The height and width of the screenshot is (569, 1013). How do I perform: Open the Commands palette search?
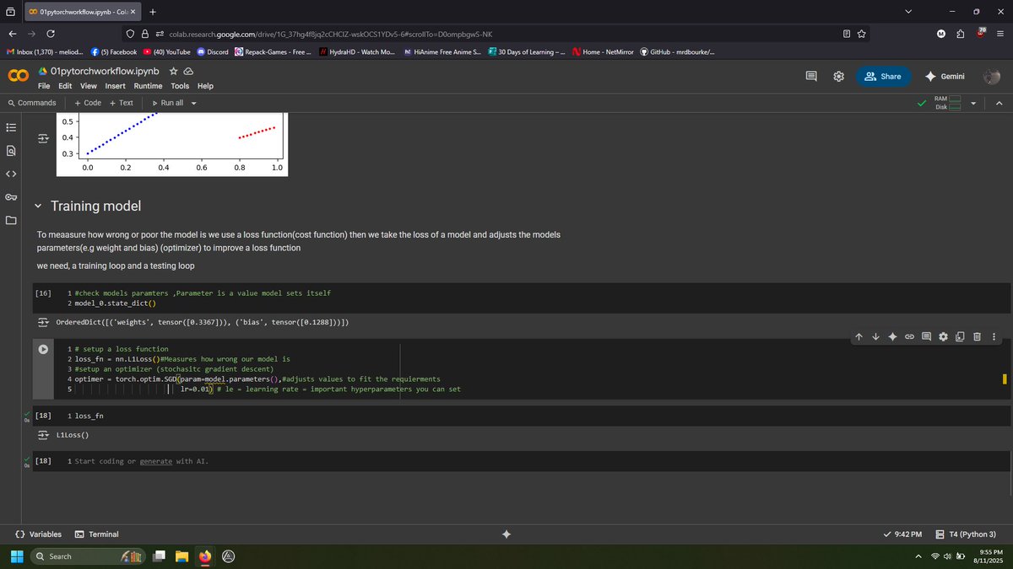coord(32,103)
